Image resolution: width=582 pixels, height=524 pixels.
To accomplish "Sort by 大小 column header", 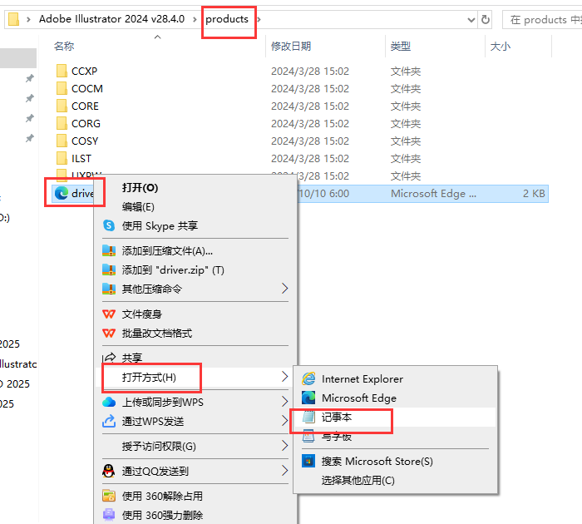I will click(501, 46).
